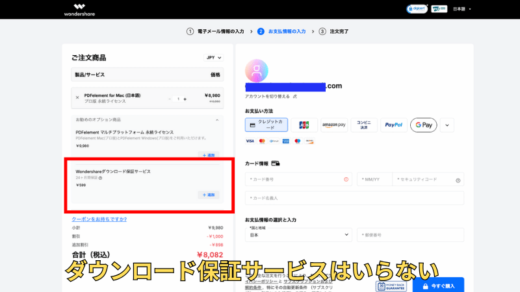The image size is (520, 292).
Task: Focus the MM/YY expiry field
Action: (x=374, y=180)
